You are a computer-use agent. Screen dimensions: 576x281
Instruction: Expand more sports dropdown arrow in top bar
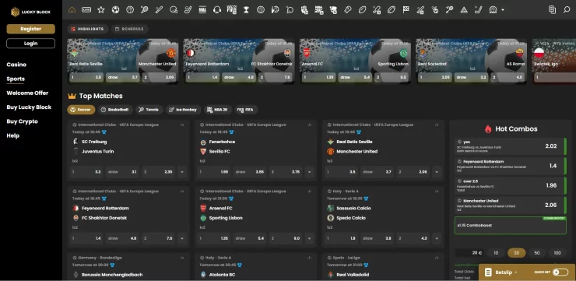pyautogui.click(x=503, y=10)
